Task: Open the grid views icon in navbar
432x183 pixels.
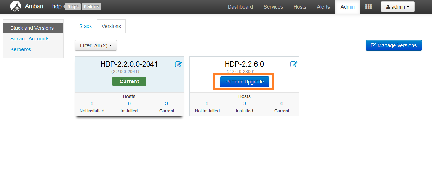Action: (369, 7)
